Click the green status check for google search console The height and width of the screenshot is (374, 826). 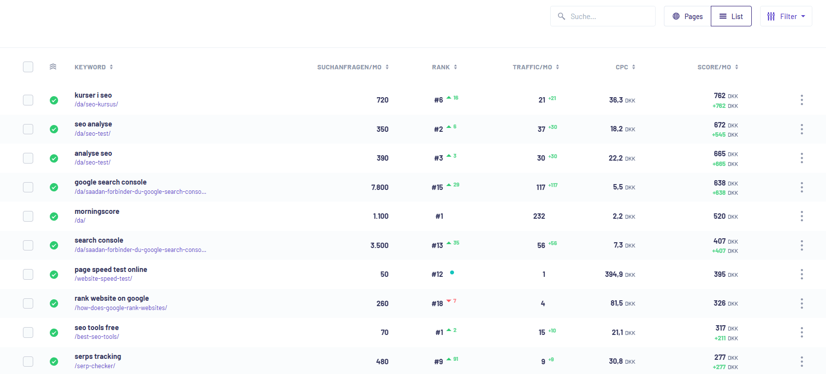pyautogui.click(x=54, y=187)
